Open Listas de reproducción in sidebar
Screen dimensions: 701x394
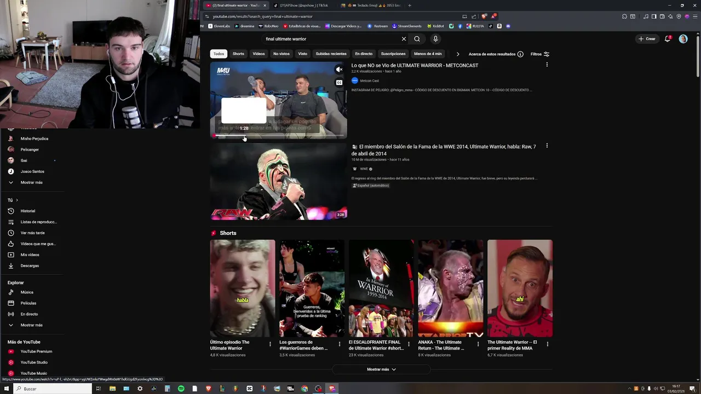click(32, 222)
